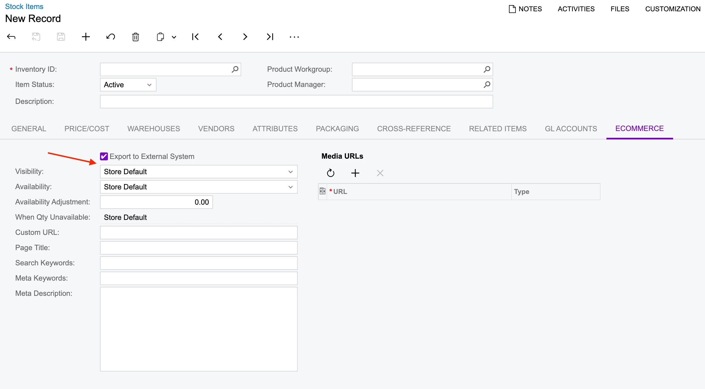Click into the Description input field
The image size is (705, 389).
(296, 102)
